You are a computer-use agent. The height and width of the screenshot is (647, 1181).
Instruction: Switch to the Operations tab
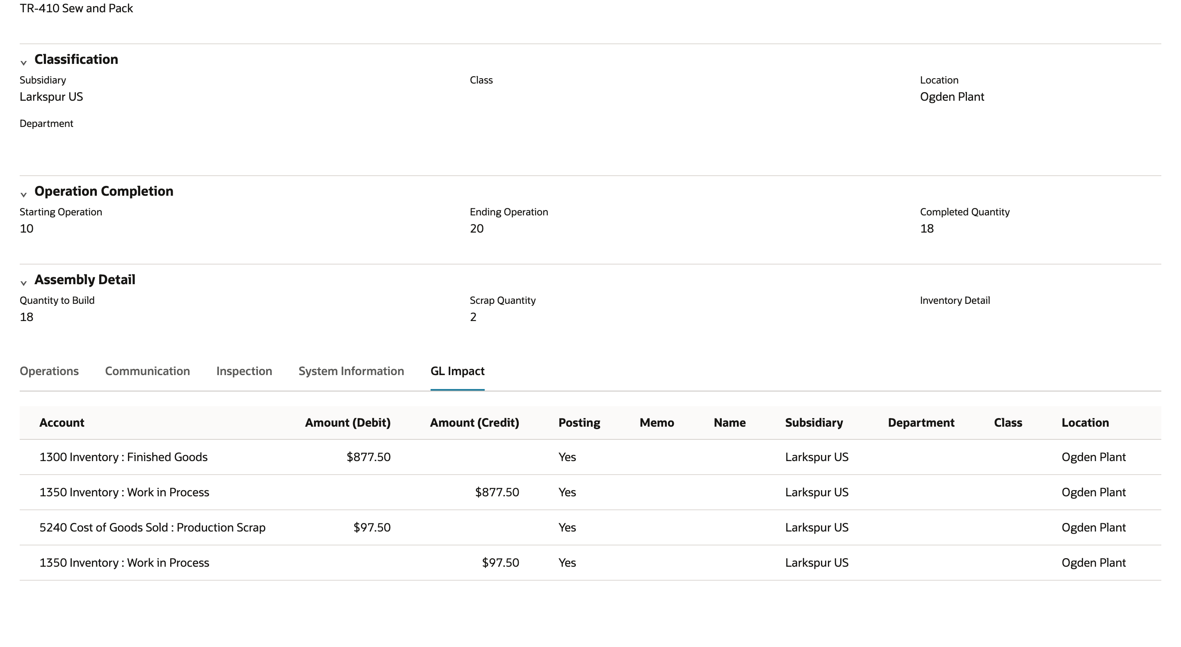pos(49,371)
